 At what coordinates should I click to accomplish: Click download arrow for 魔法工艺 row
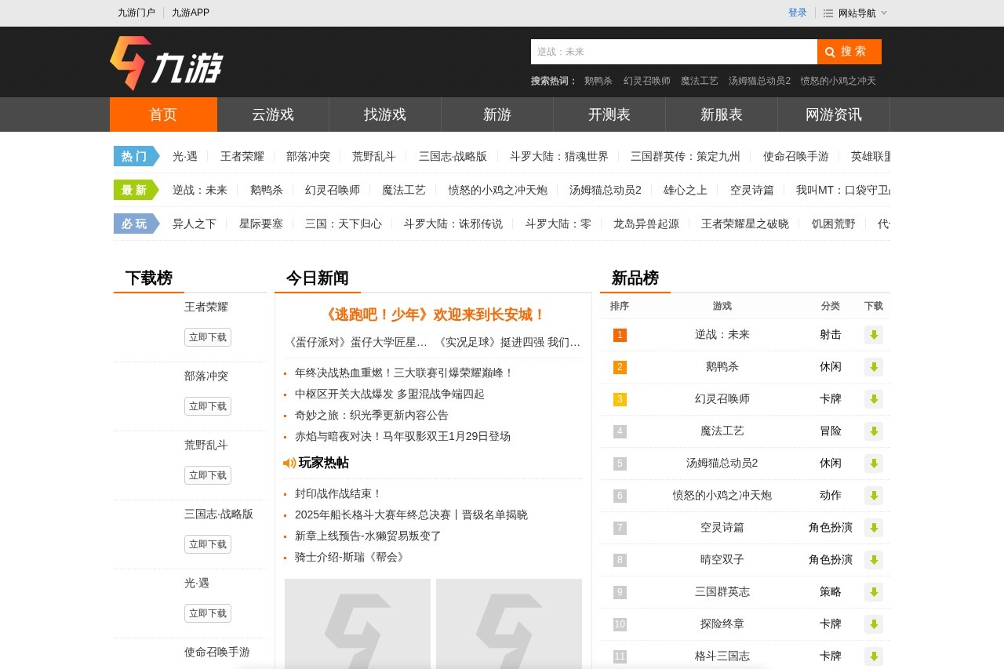point(874,431)
